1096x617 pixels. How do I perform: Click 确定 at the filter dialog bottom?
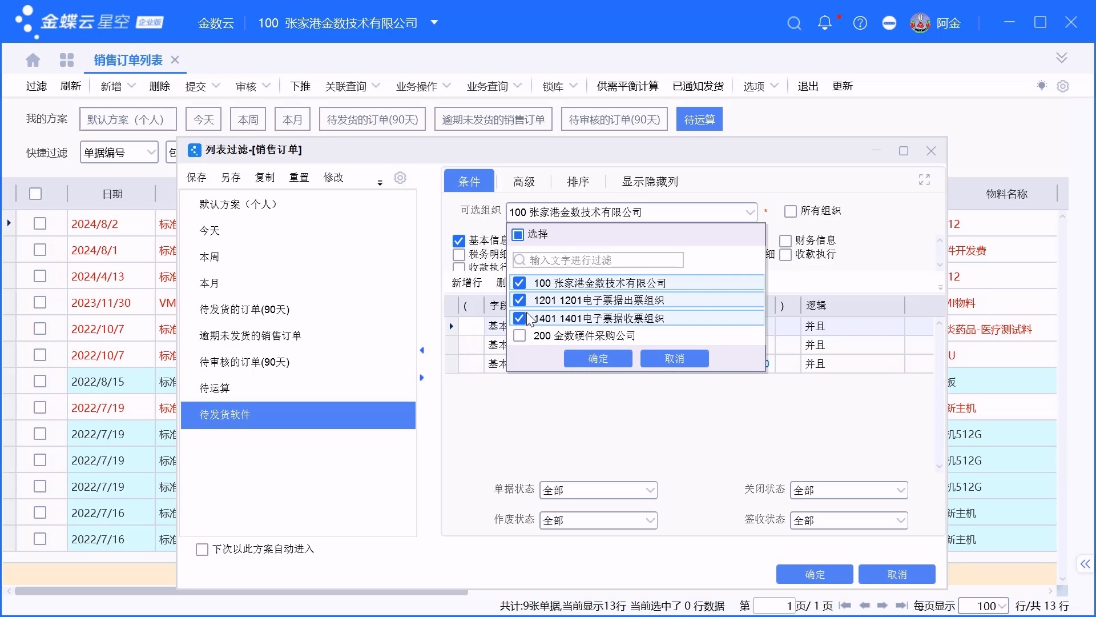pyautogui.click(x=815, y=574)
